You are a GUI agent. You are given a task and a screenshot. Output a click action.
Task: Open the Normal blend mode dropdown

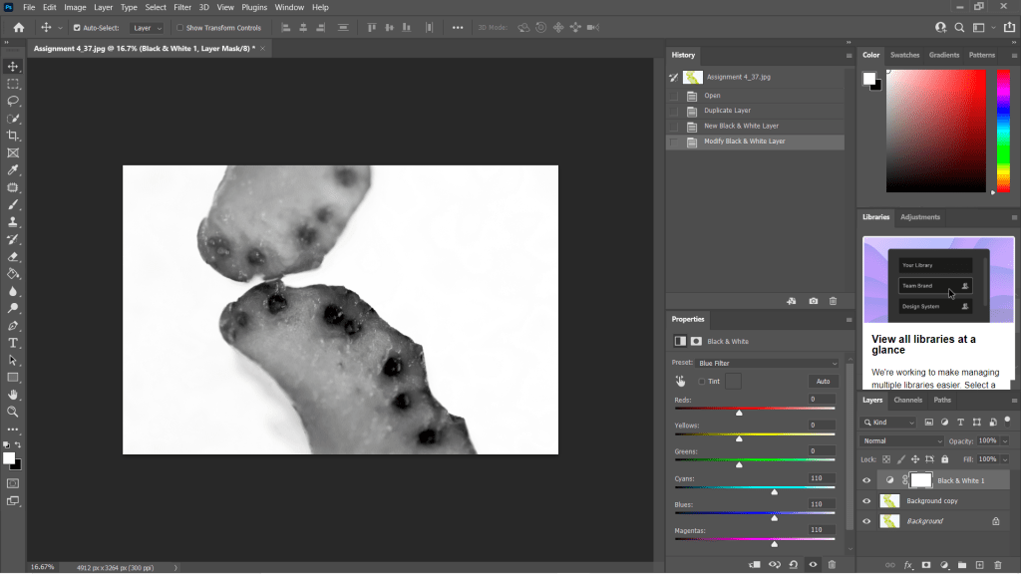tap(901, 440)
